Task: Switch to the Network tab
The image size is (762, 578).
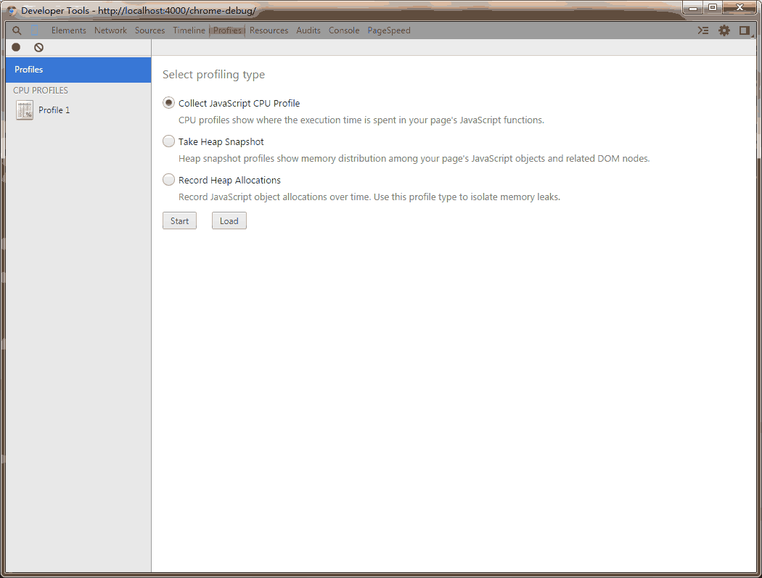Action: [x=110, y=30]
